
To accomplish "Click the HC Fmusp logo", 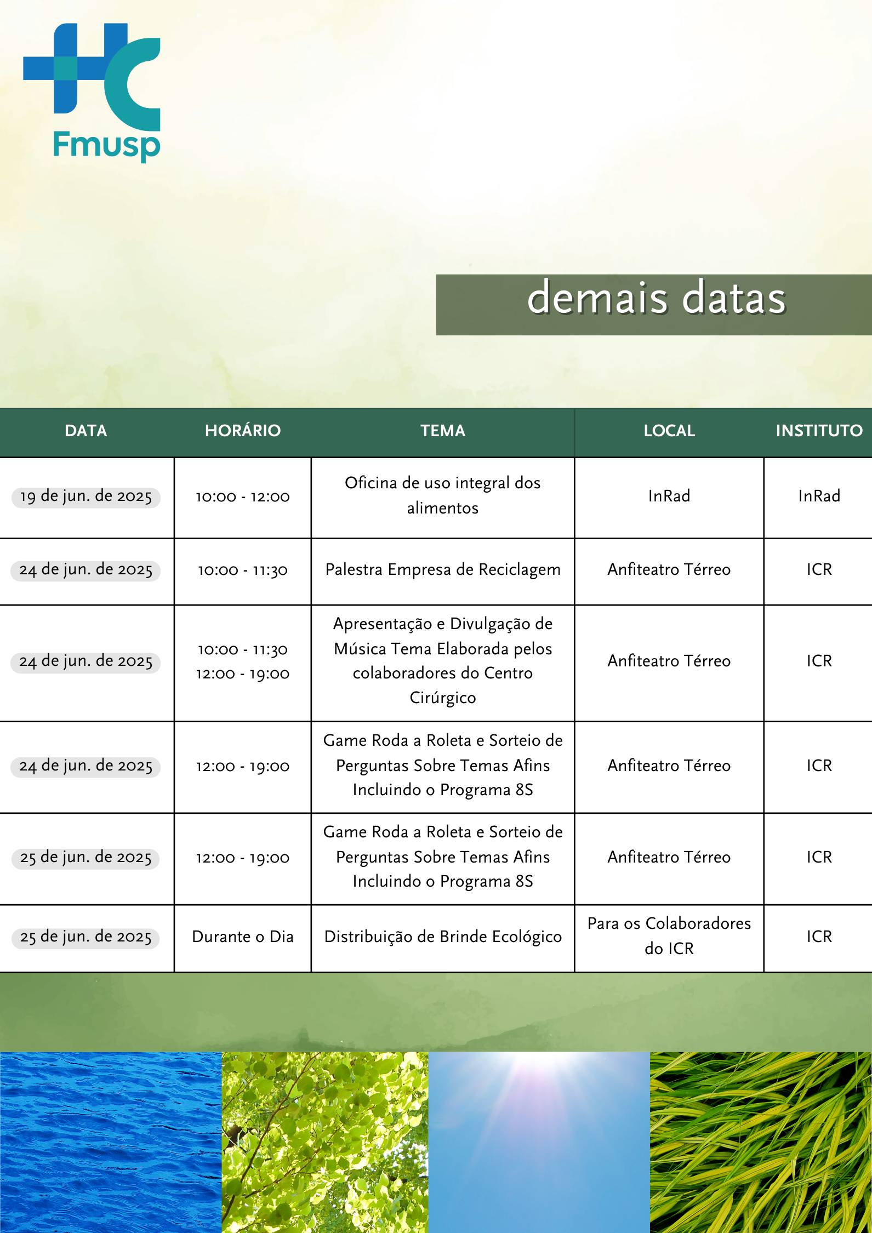I will [92, 92].
